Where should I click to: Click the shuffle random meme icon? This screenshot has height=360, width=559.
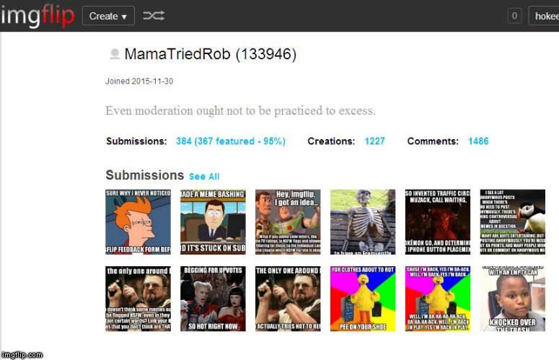[154, 16]
